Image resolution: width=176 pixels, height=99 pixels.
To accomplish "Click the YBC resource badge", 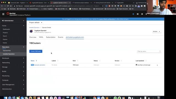I will (x=32, y=65).
